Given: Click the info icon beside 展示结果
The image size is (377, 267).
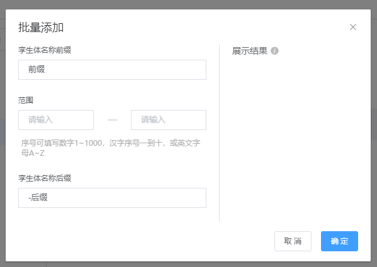Looking at the screenshot, I should tap(274, 51).
